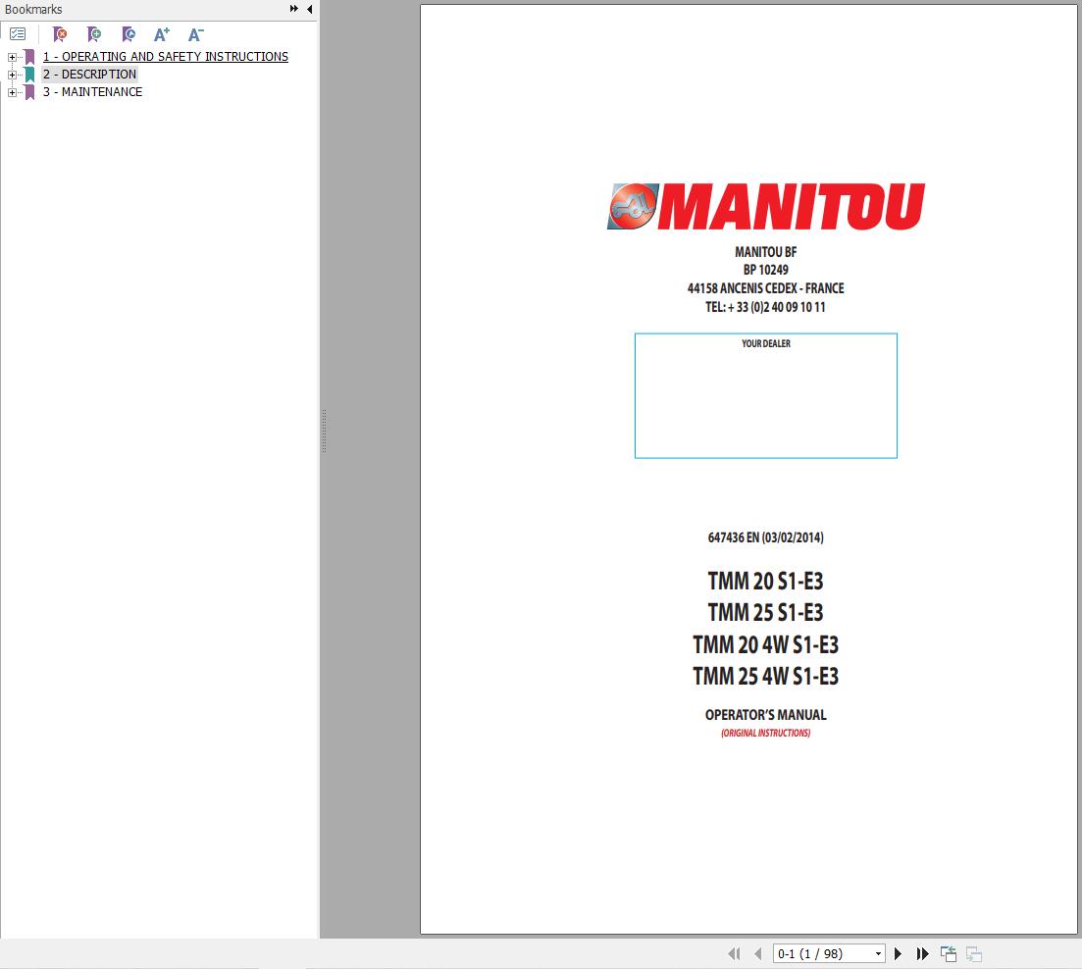
Task: Click the delete bookmark icon
Action: tap(60, 33)
